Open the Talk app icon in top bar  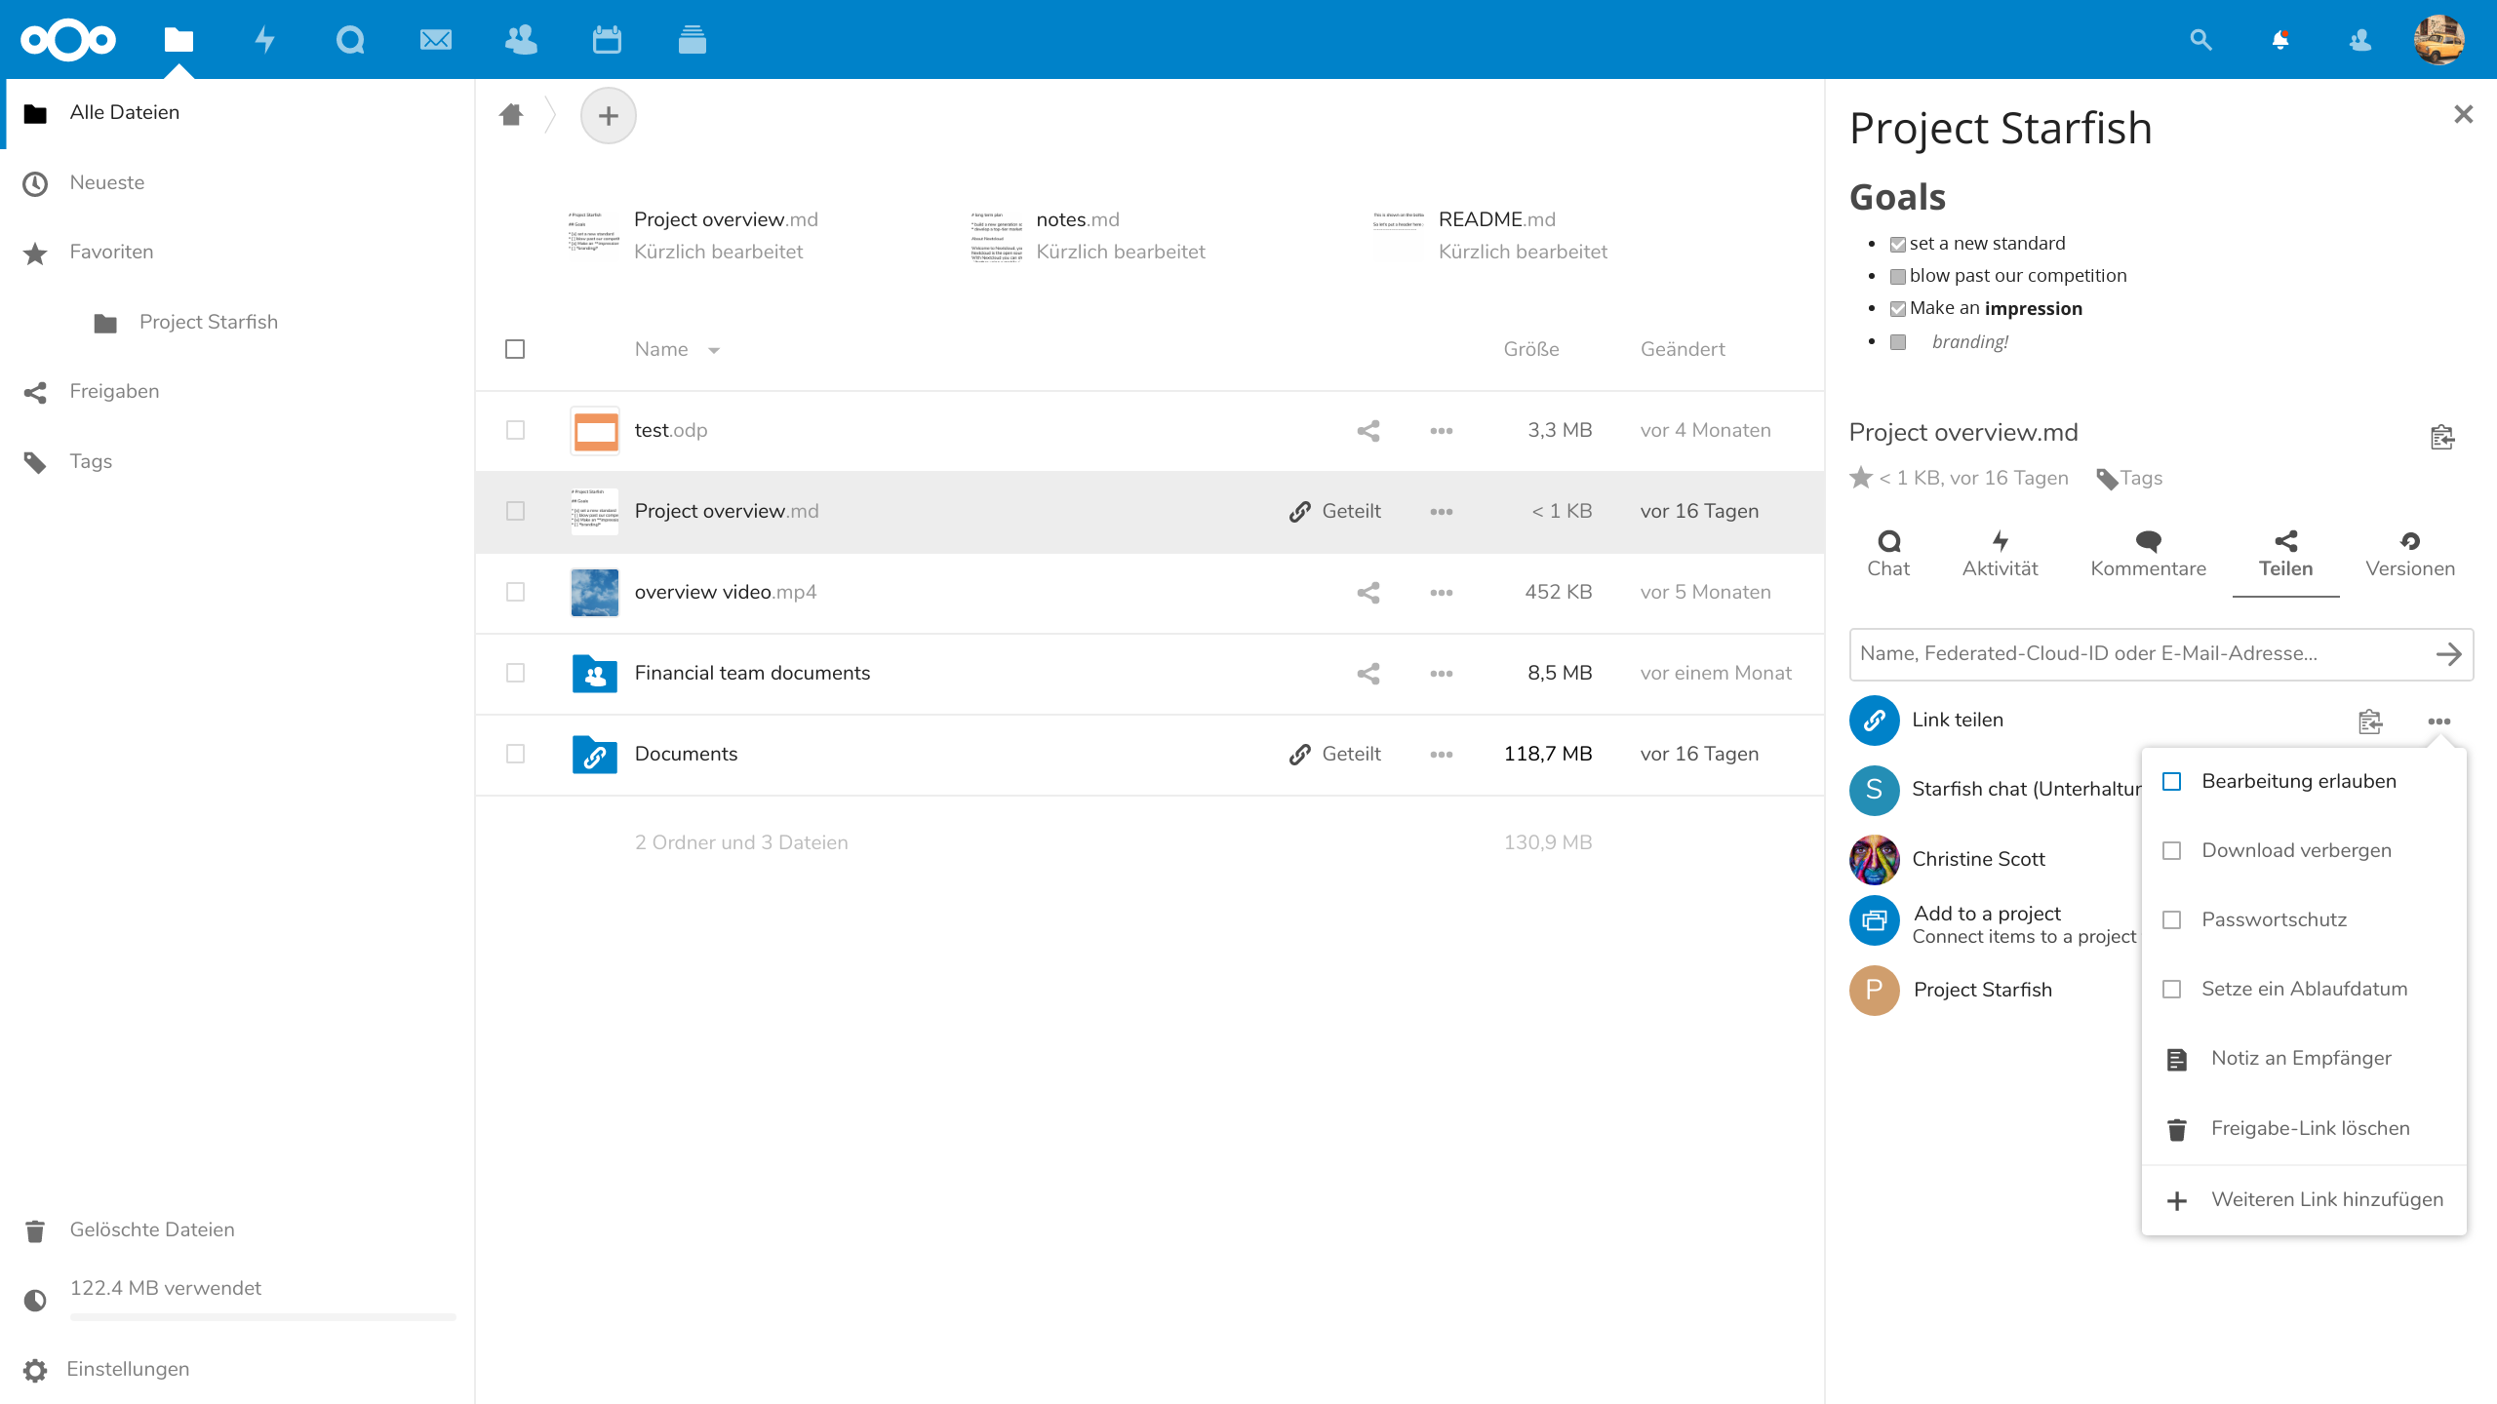point(349,40)
